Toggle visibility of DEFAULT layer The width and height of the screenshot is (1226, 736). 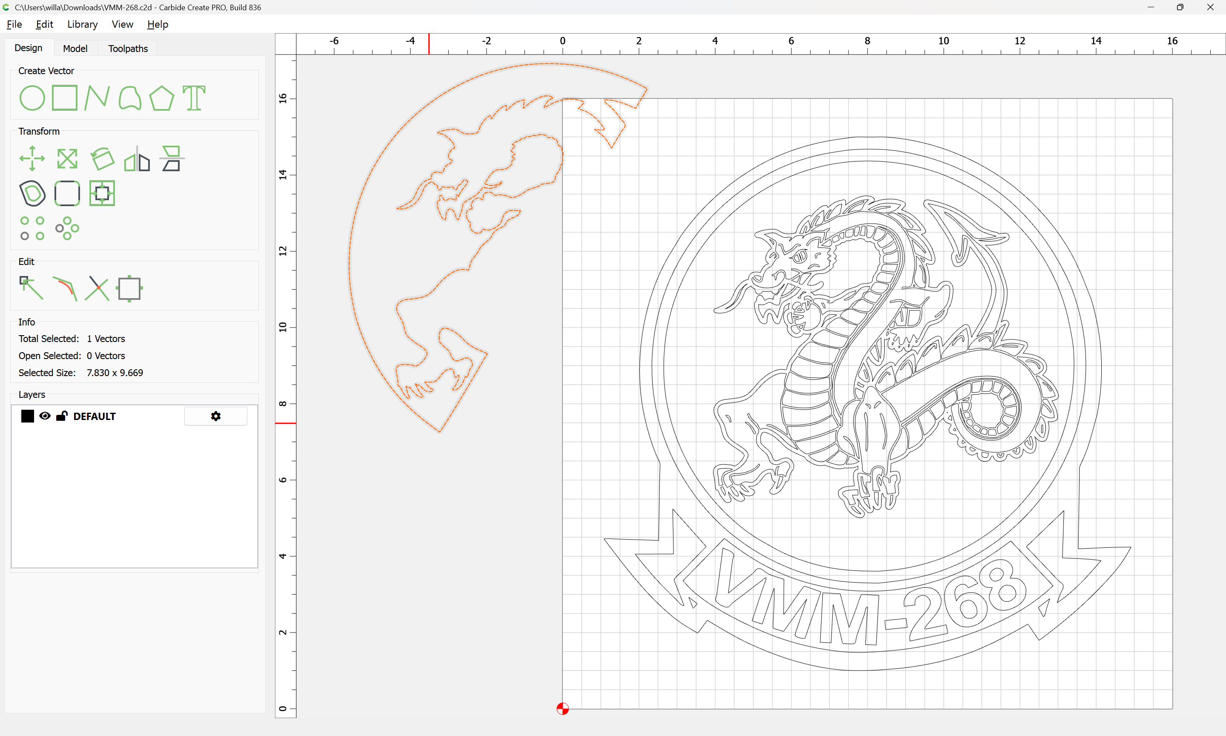click(45, 416)
